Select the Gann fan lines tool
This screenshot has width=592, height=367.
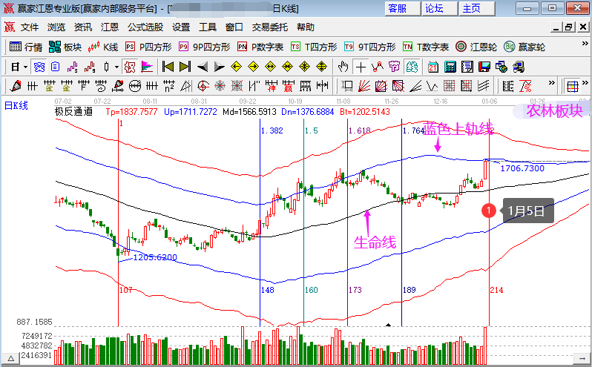(364, 87)
